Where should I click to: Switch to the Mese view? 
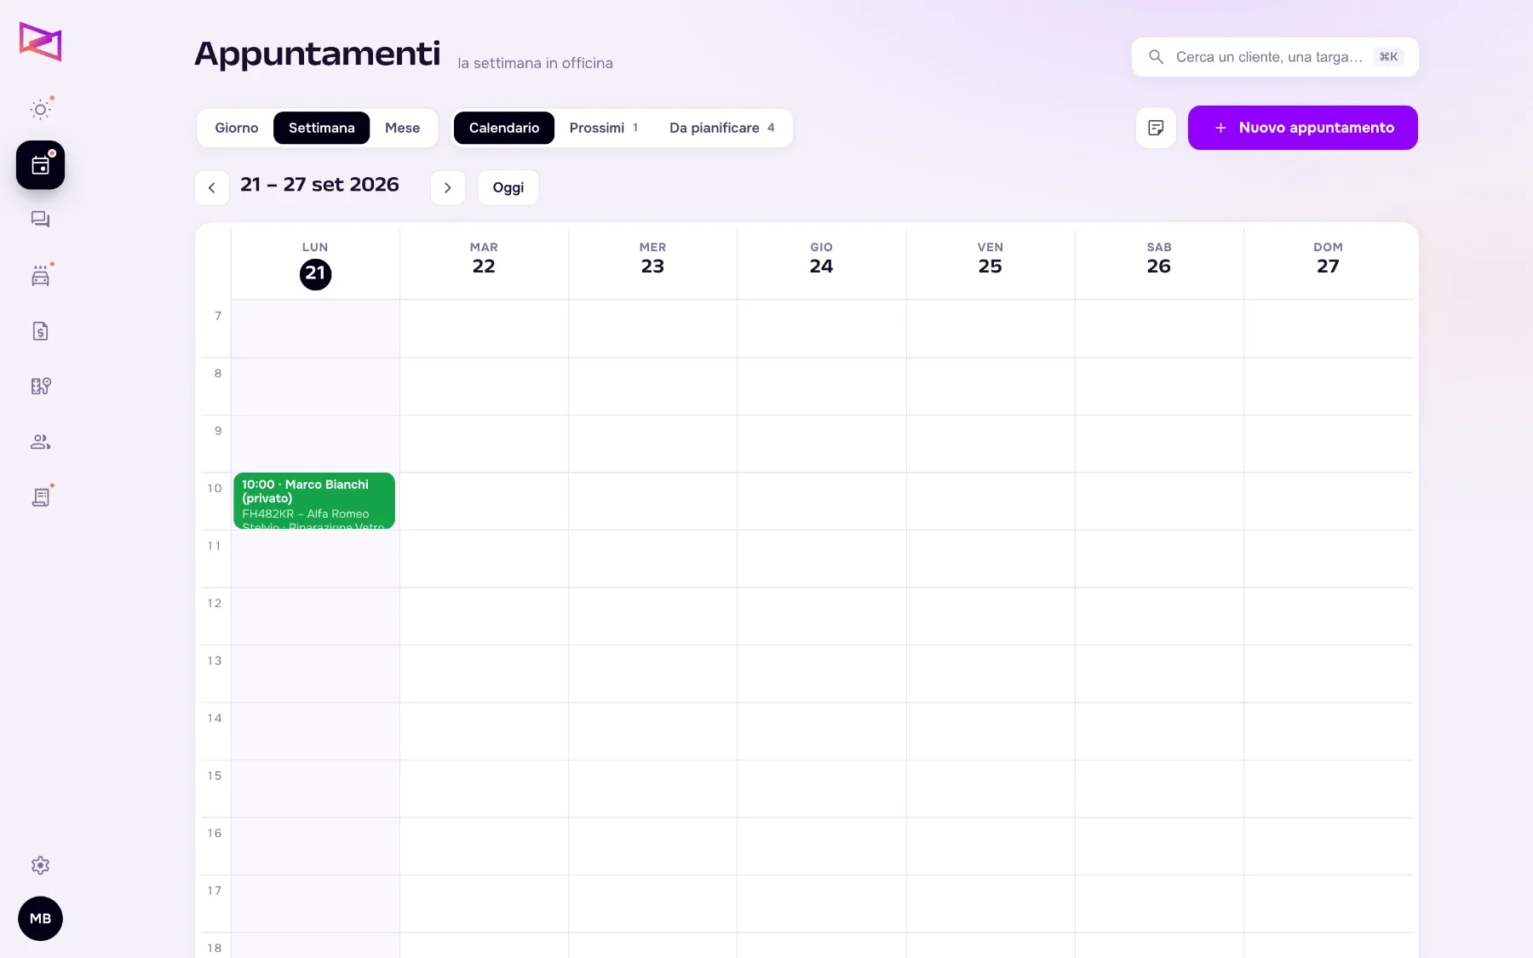coord(402,128)
